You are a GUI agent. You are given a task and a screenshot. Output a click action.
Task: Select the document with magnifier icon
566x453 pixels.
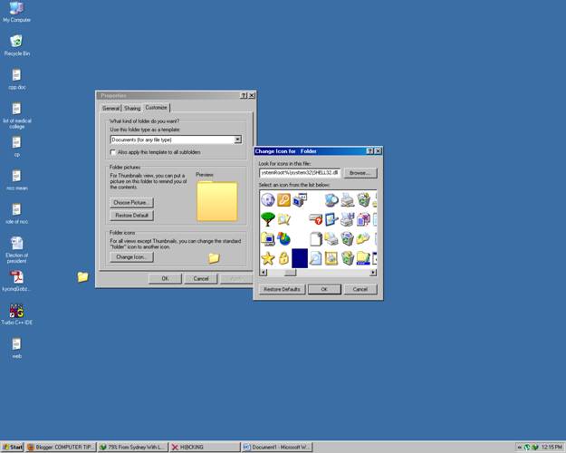315,258
